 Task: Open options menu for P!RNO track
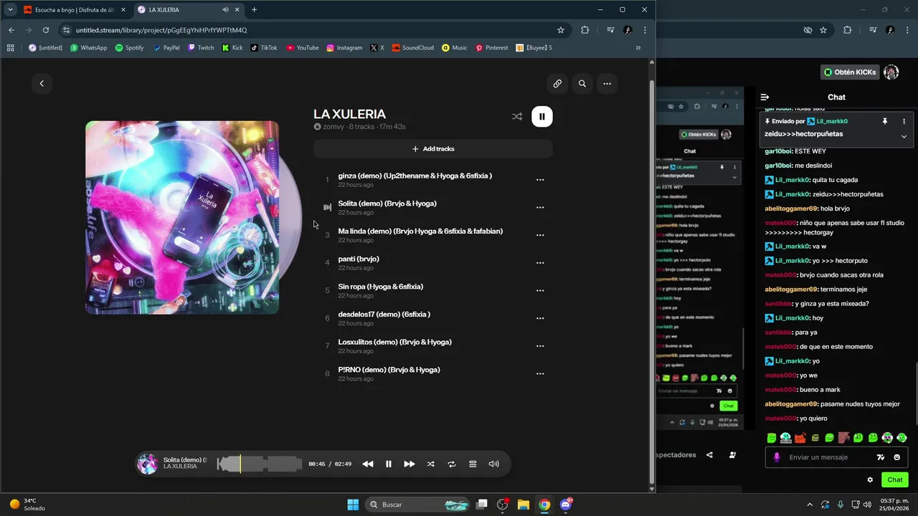pyautogui.click(x=540, y=373)
